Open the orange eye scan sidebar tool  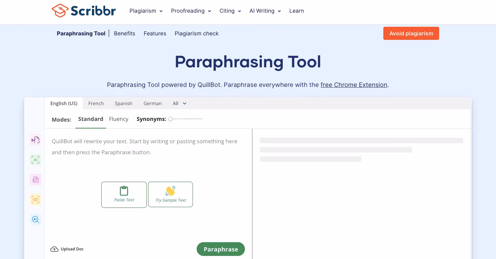tap(35, 200)
